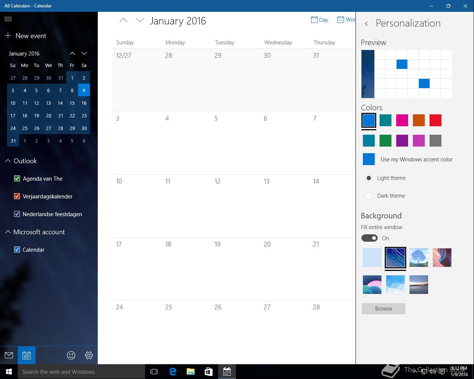Click the Search the web and Windows box
The image size is (474, 379).
81,372
